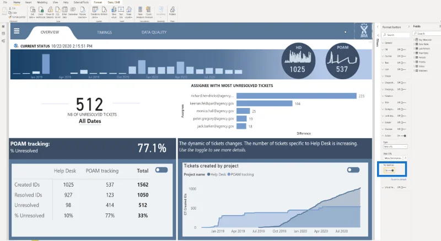
Task: Toggle the Icon option switch
Action: pyautogui.click(x=404, y=69)
